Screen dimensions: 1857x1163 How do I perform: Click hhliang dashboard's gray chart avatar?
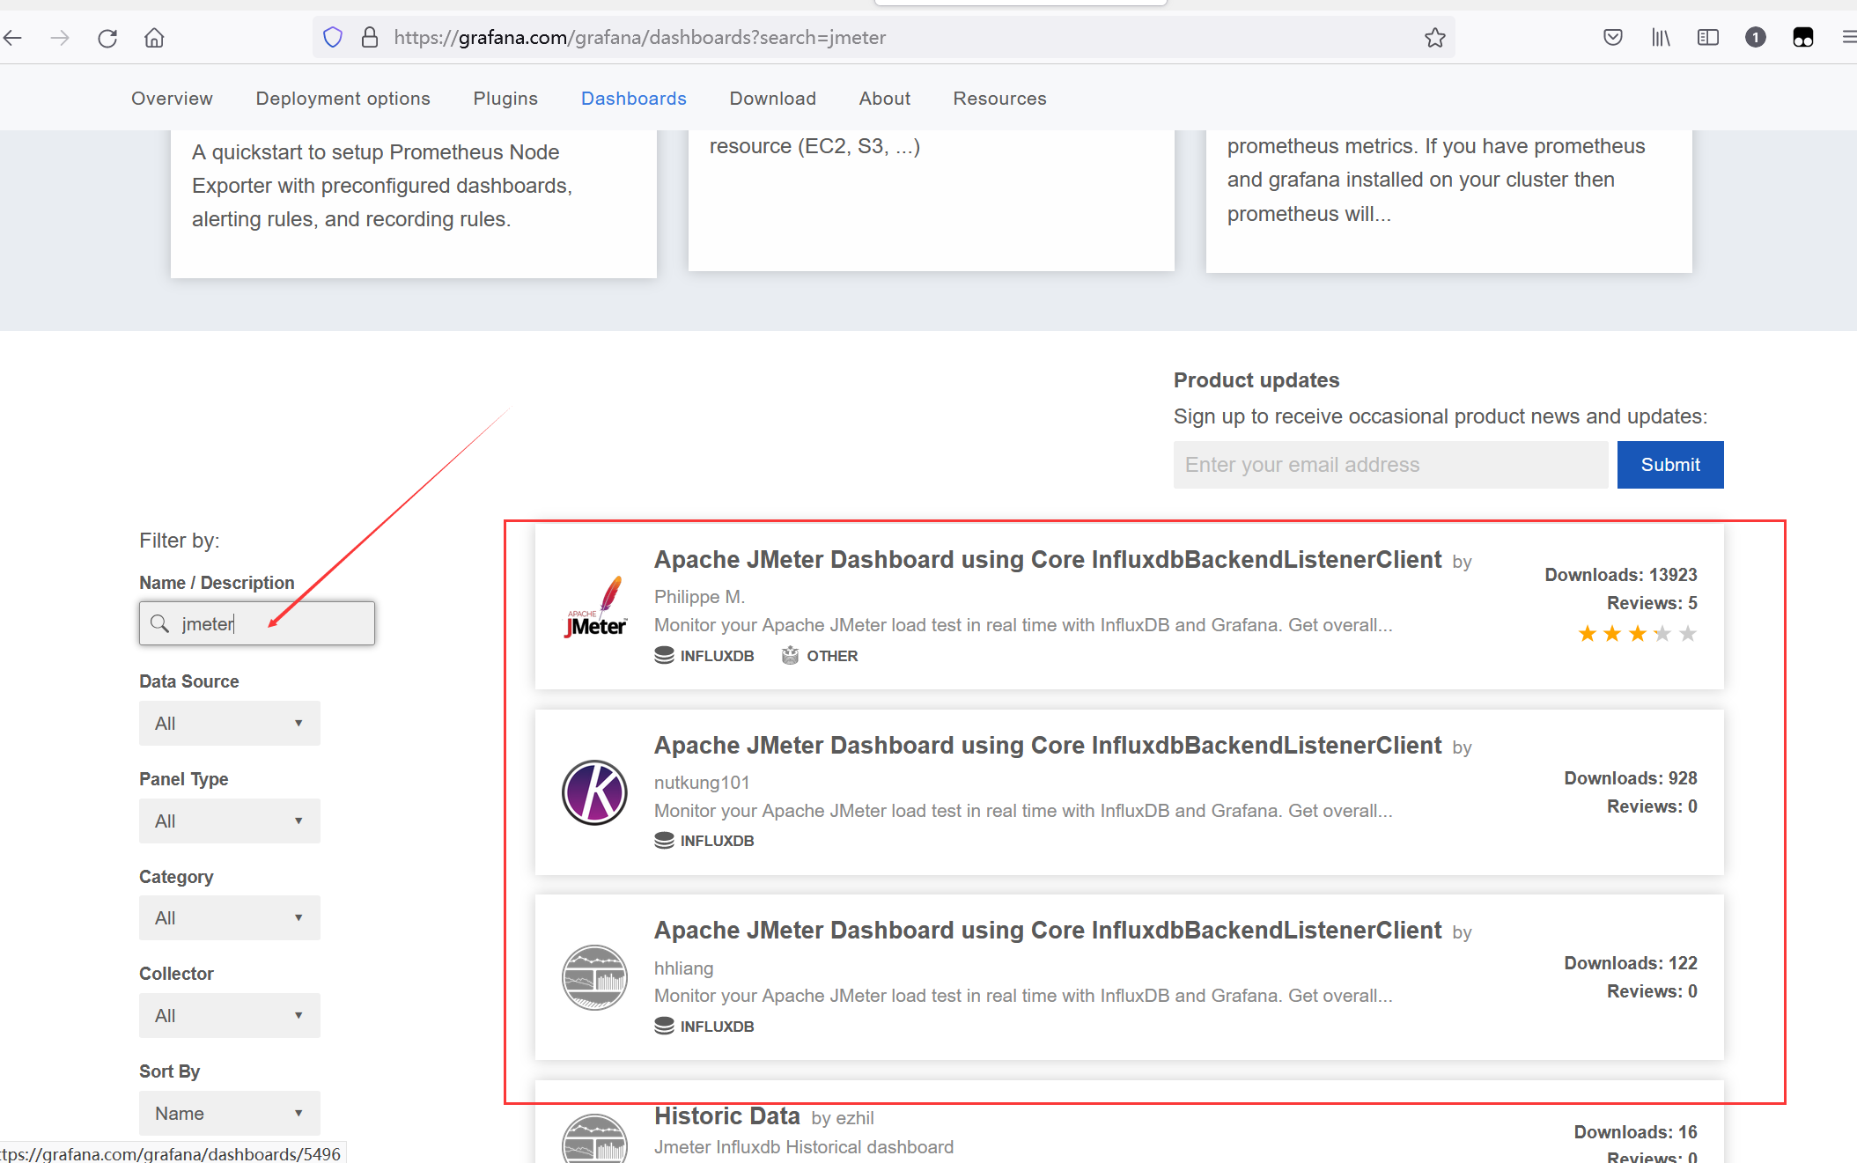595,977
